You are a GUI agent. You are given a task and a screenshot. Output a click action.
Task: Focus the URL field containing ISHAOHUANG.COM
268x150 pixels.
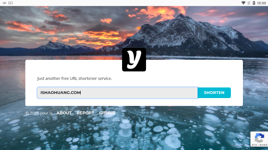click(x=118, y=93)
